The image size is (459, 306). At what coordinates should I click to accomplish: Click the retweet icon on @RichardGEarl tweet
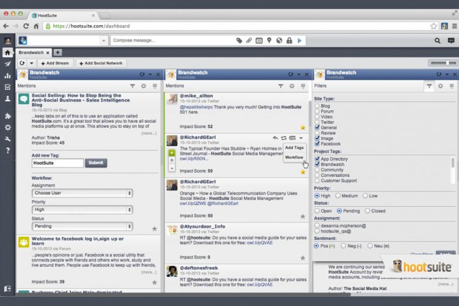click(x=284, y=139)
